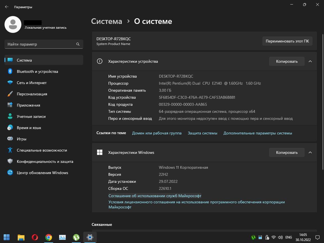Open the clock showing 14:05
Image resolution: width=324 pixels, height=243 pixels.
(303, 237)
